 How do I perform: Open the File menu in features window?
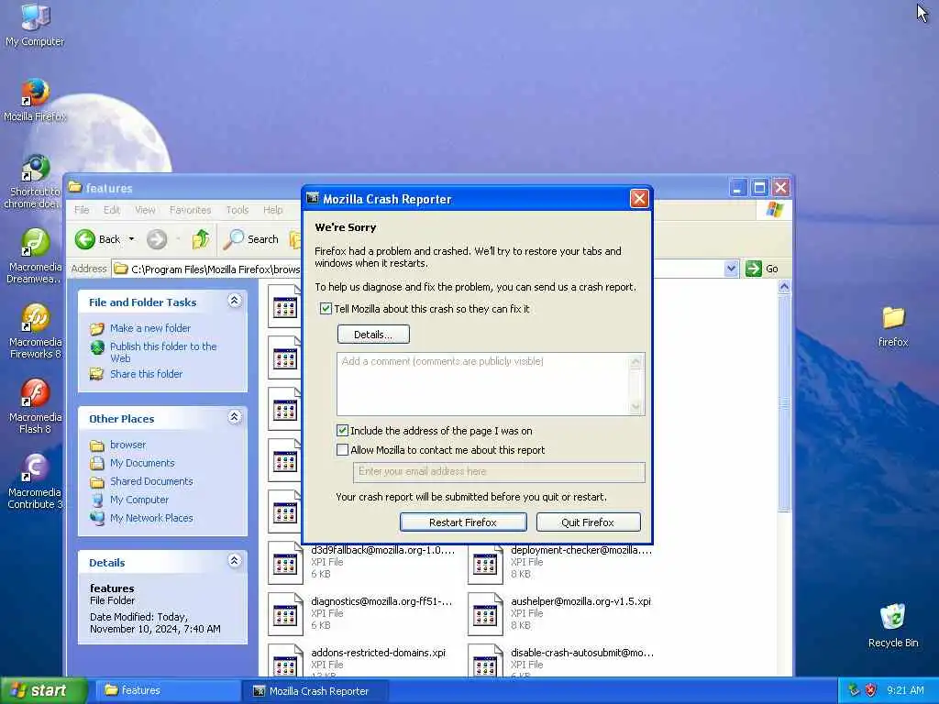[x=82, y=210]
